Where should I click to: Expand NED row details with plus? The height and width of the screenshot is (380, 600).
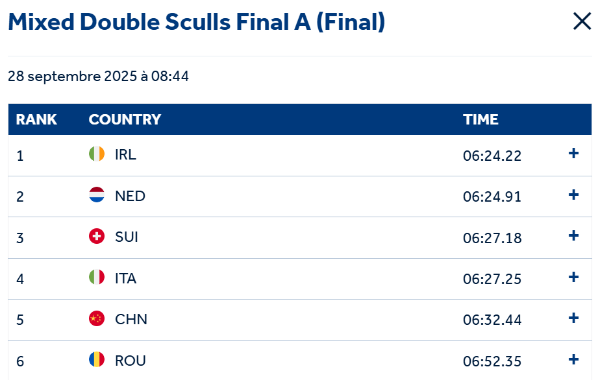click(x=573, y=195)
